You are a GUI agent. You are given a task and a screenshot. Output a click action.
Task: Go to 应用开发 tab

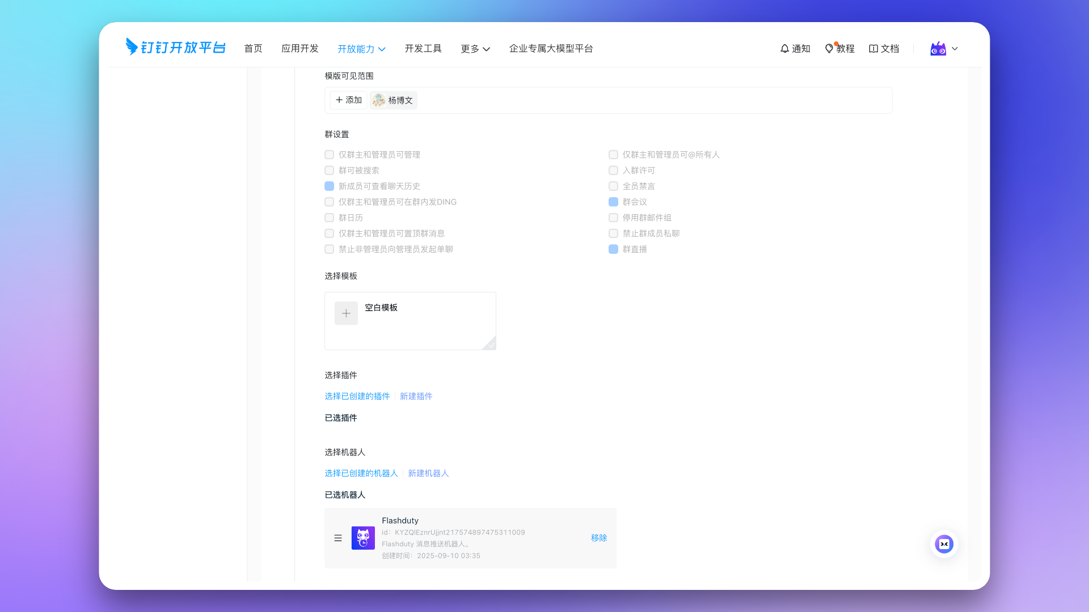click(300, 49)
